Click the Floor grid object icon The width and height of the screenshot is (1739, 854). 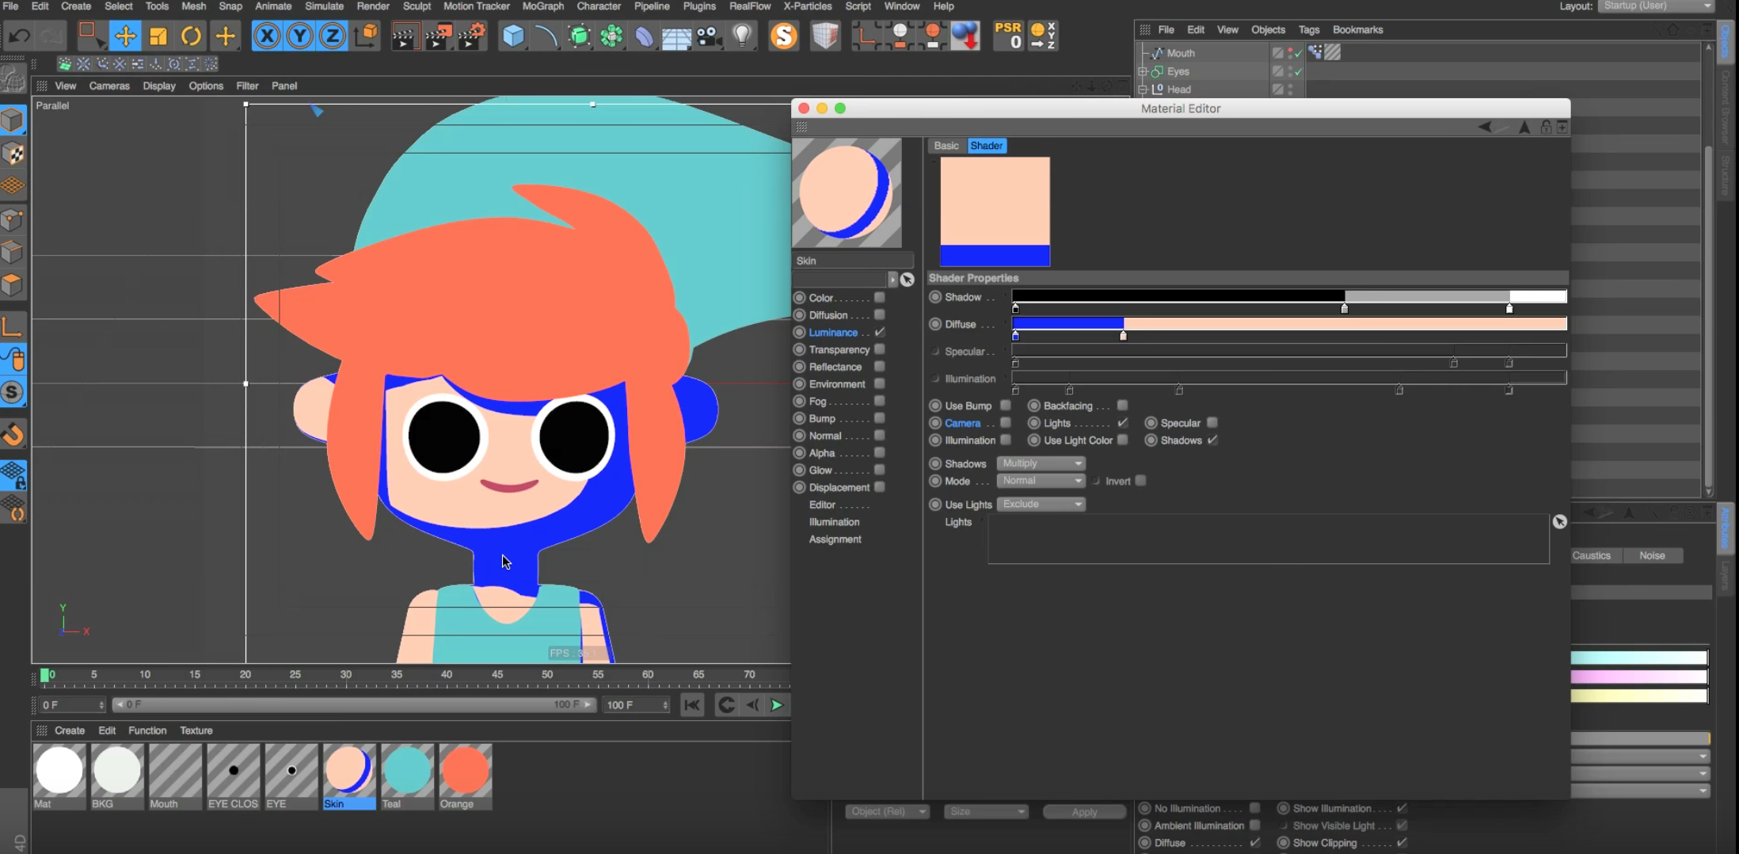coord(676,36)
